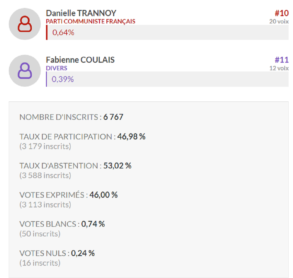Click the red 0,64% result bar
This screenshot has width=293, height=278.
tap(167, 32)
